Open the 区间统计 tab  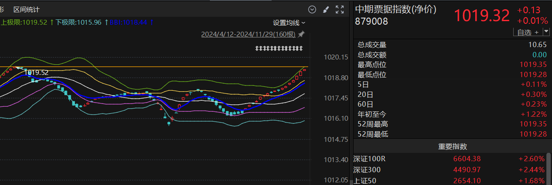pos(26,9)
